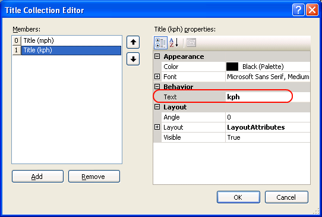322x217 pixels.
Task: Click the Visible property name
Action: [x=172, y=137]
